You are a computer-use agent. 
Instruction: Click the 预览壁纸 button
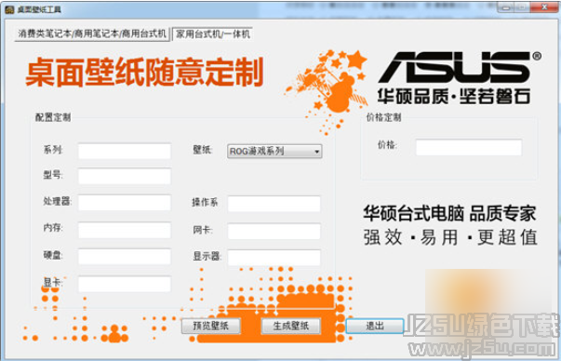click(211, 326)
